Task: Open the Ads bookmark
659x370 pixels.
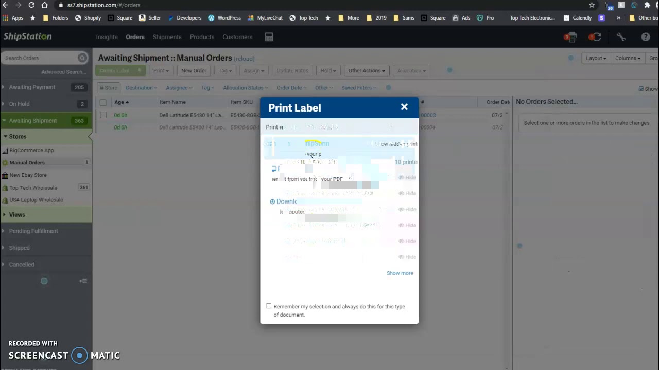Action: 461,18
